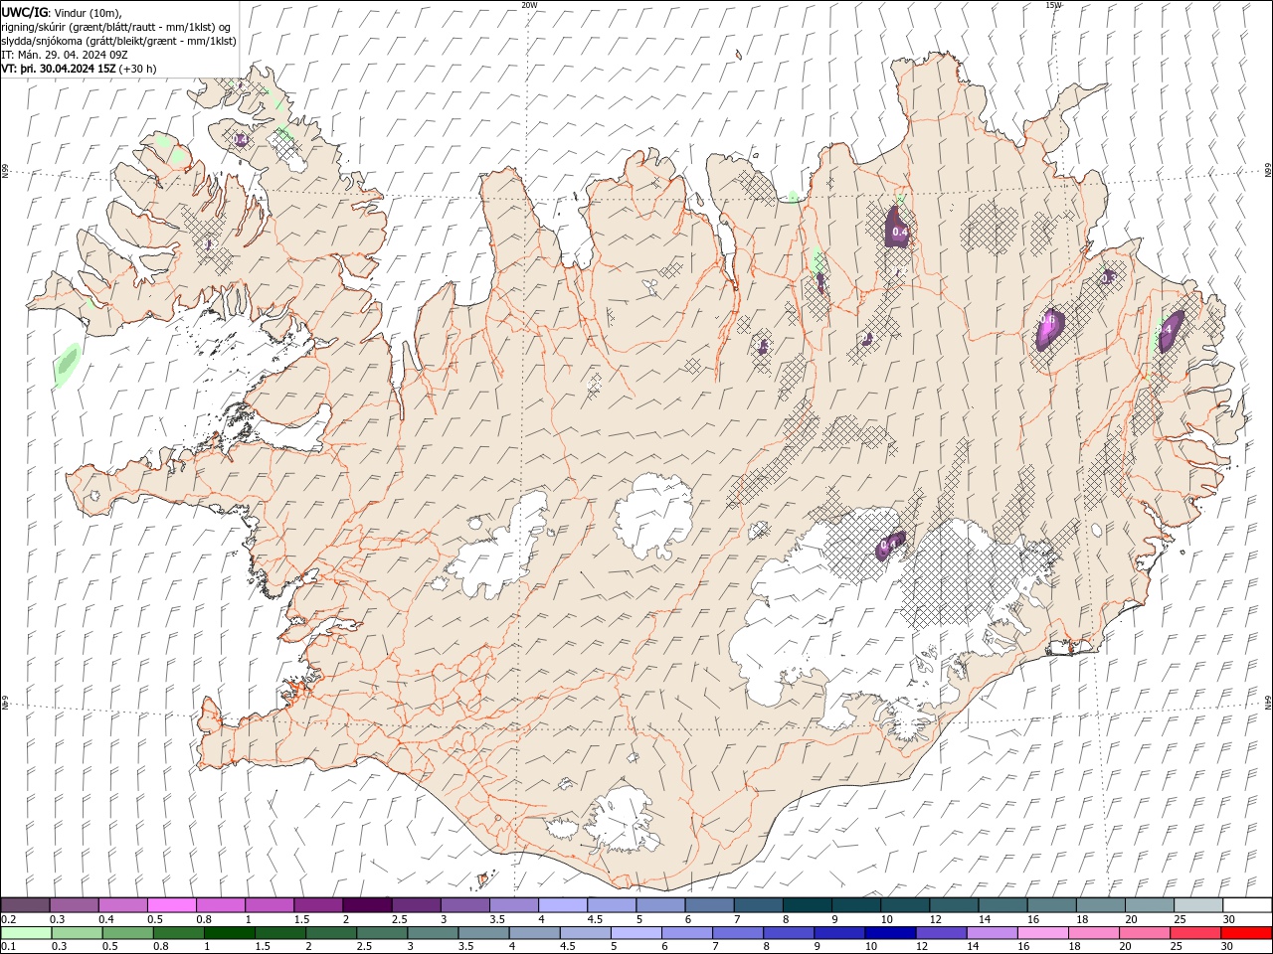Pick the light gray snow swatch starting at 25

(x=1197, y=905)
